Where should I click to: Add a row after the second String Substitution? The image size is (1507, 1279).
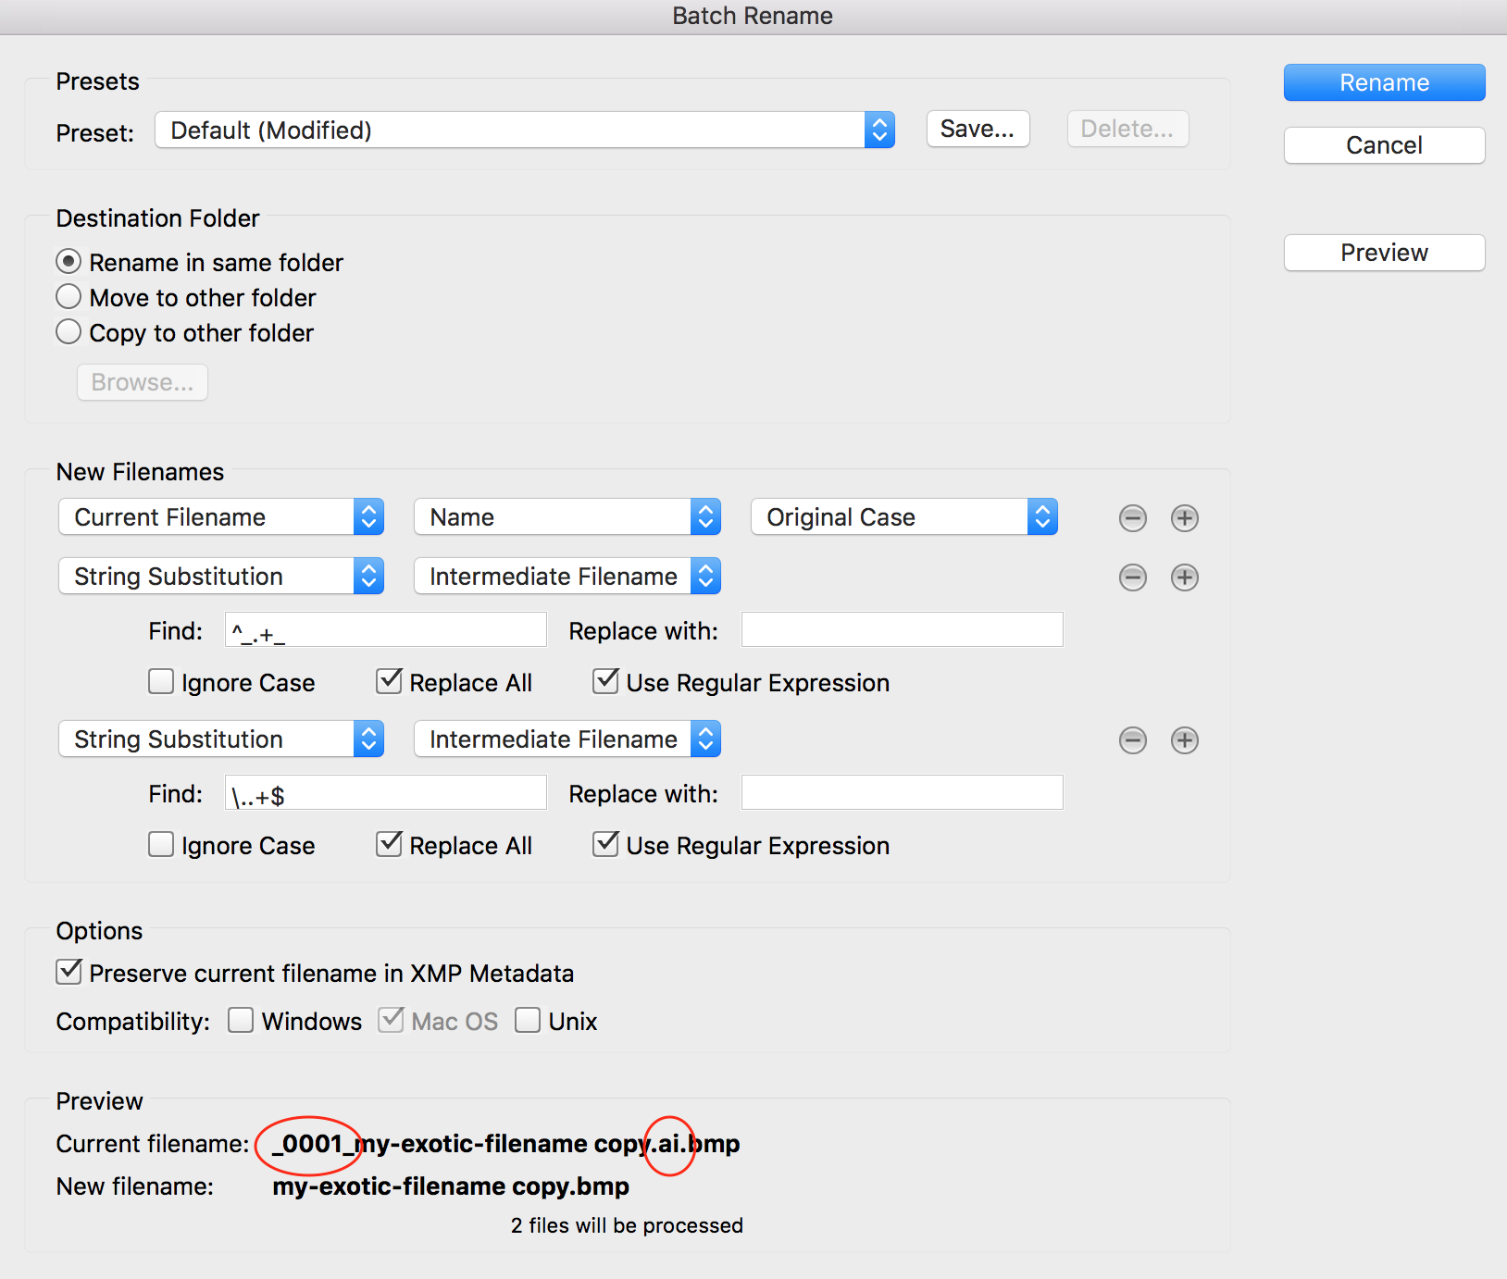point(1184,740)
